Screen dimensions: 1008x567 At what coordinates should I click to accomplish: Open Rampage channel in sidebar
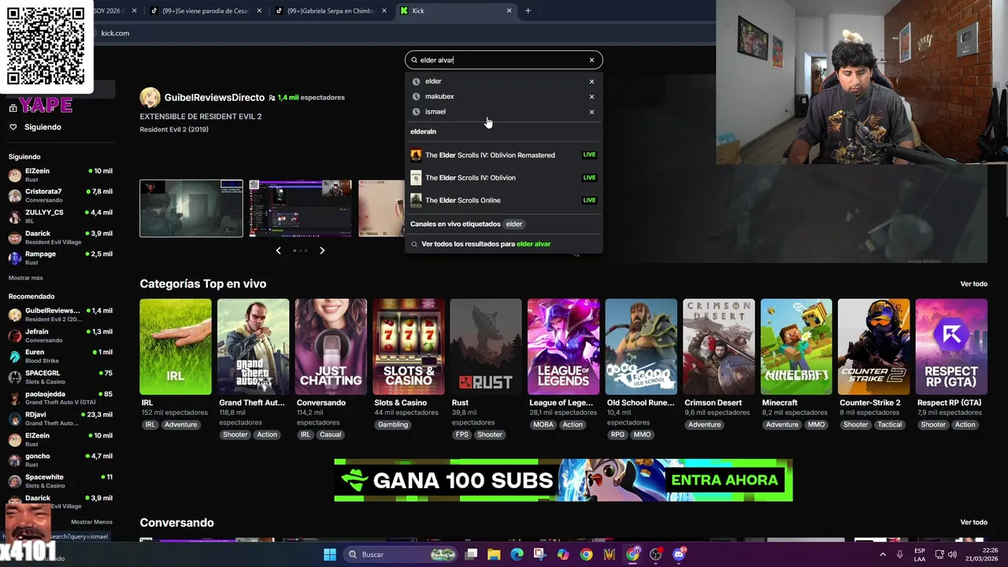60,258
